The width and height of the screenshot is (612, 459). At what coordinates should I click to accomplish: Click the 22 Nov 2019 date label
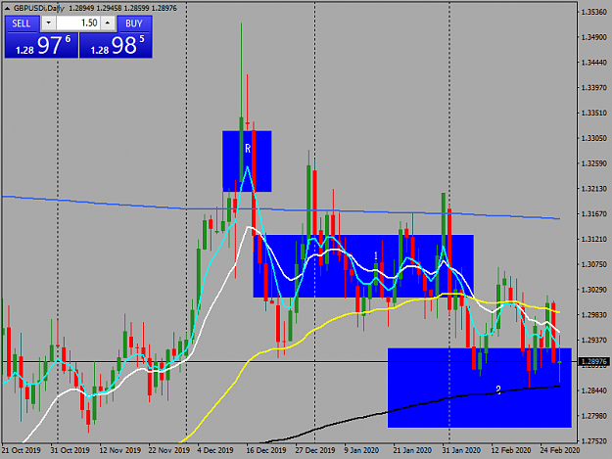point(169,450)
